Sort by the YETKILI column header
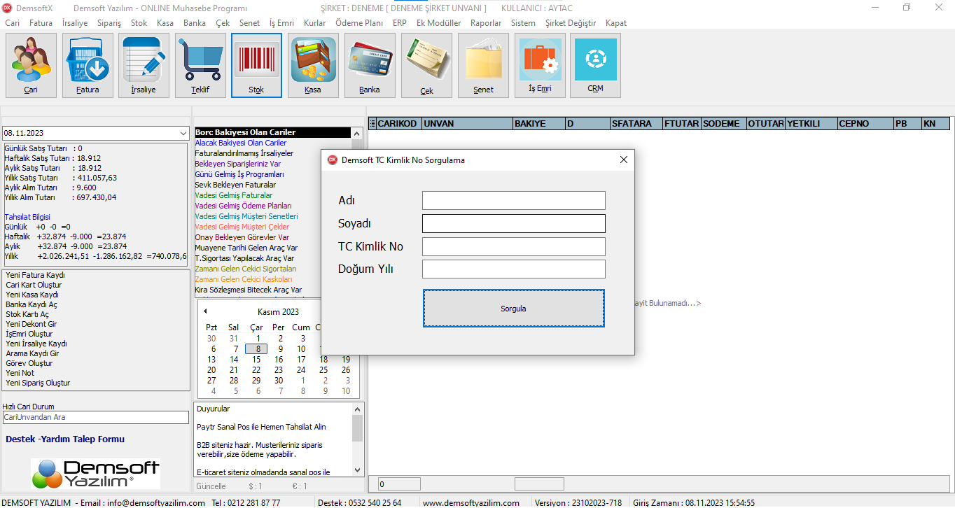 tap(811, 124)
